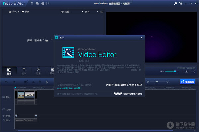The width and height of the screenshot is (199, 132).
Task: Mute the preview volume speaker icon
Action: coord(162,71)
